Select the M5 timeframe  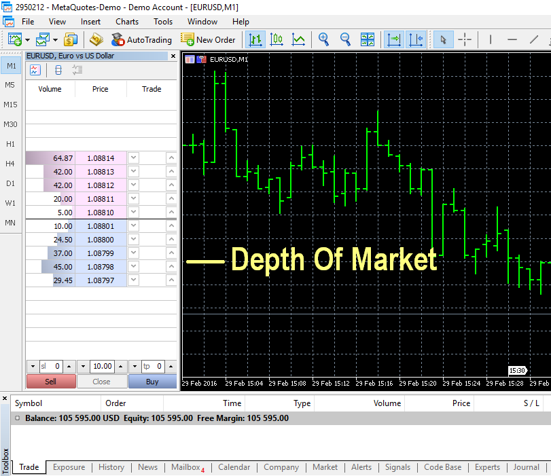click(x=10, y=85)
